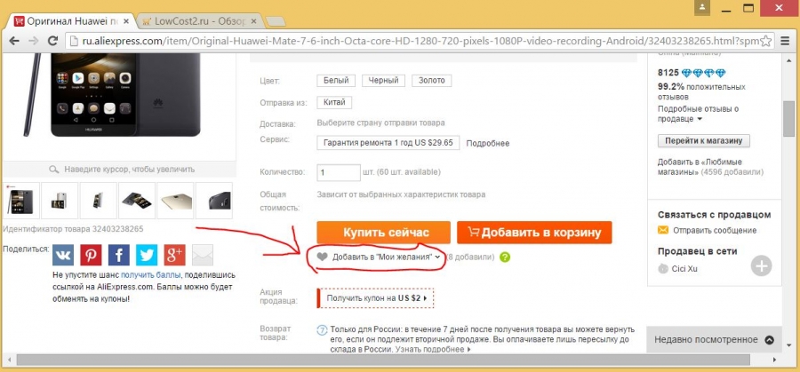Share via Twitter icon
800x372 pixels.
point(147,255)
